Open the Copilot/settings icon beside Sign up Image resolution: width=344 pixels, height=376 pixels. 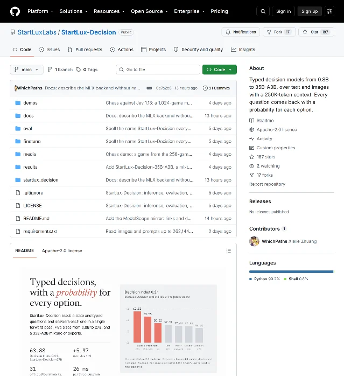[329, 11]
